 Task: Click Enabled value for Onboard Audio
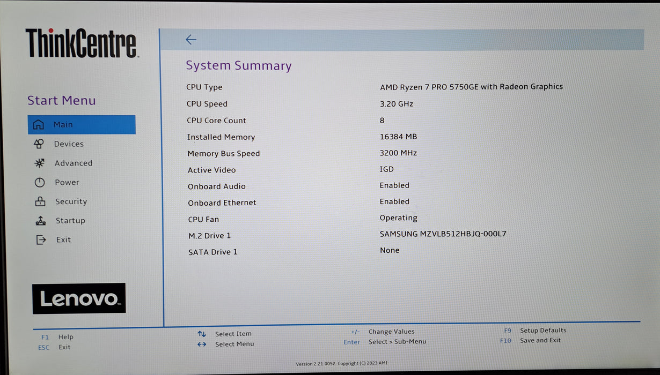[x=394, y=185]
